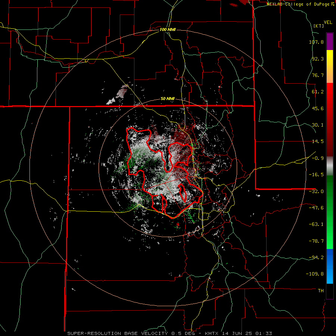Click the -32.0 velocity scale value
The image size is (336, 336).
316,192
